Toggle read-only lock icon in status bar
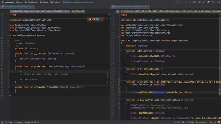This screenshot has height=124, width=221. tap(211, 122)
